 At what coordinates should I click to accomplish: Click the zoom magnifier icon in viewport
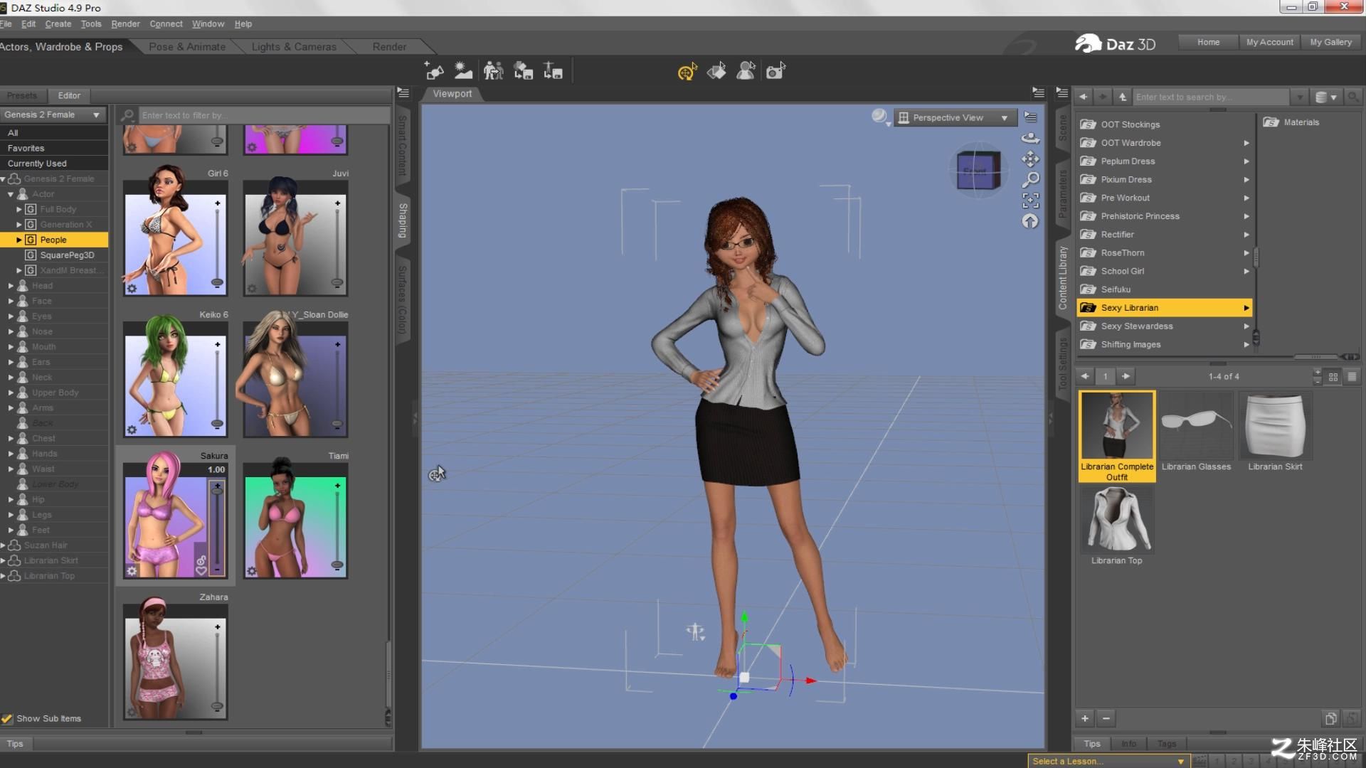1030,180
